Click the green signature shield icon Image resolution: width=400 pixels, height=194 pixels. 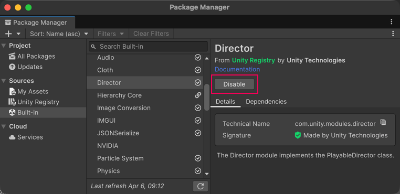(x=298, y=135)
